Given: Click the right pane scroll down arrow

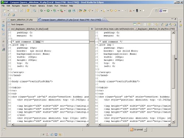Looking at the screenshot, I should [173, 122].
